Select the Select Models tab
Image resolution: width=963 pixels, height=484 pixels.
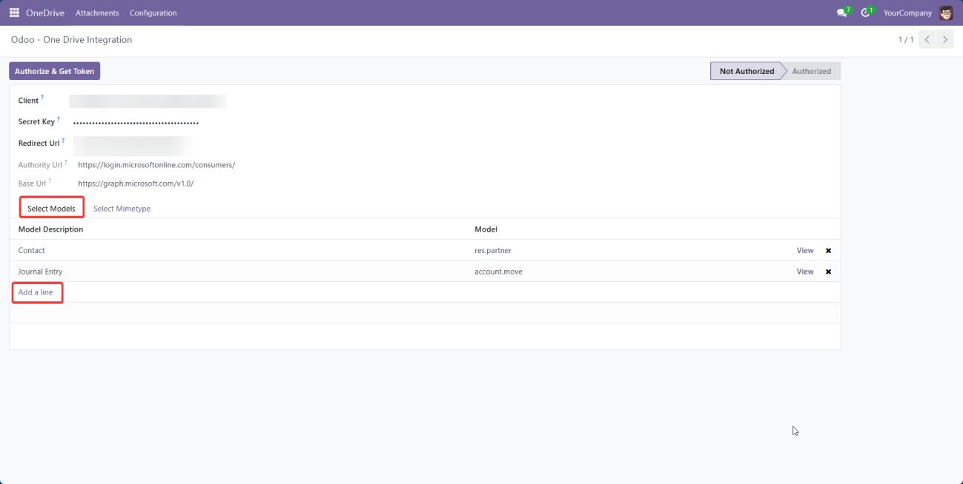pyautogui.click(x=51, y=209)
